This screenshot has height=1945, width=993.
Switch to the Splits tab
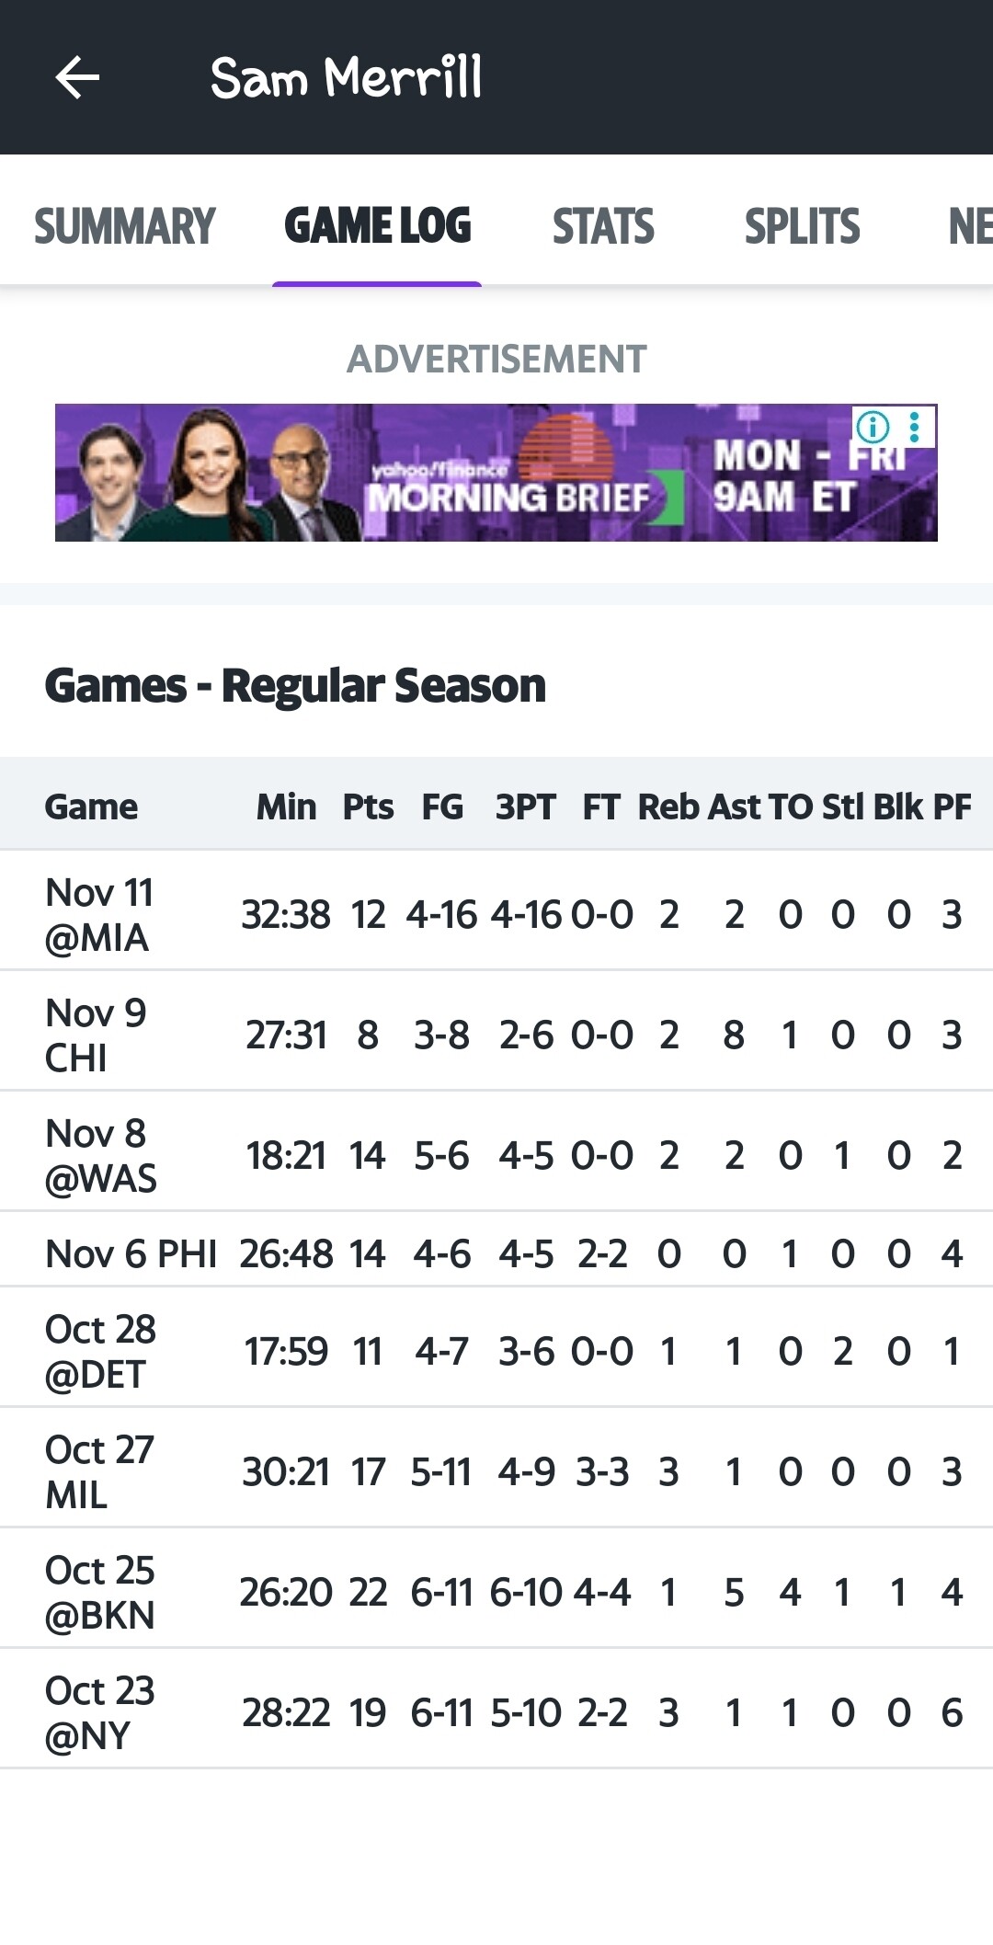(x=802, y=226)
